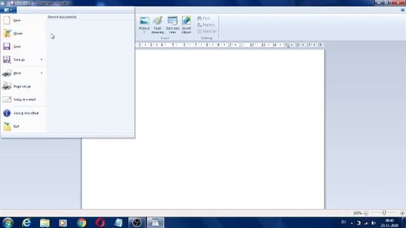Viewport: 406px width, 228px height.
Task: Expand the Print submenu arrow
Action: coord(42,73)
